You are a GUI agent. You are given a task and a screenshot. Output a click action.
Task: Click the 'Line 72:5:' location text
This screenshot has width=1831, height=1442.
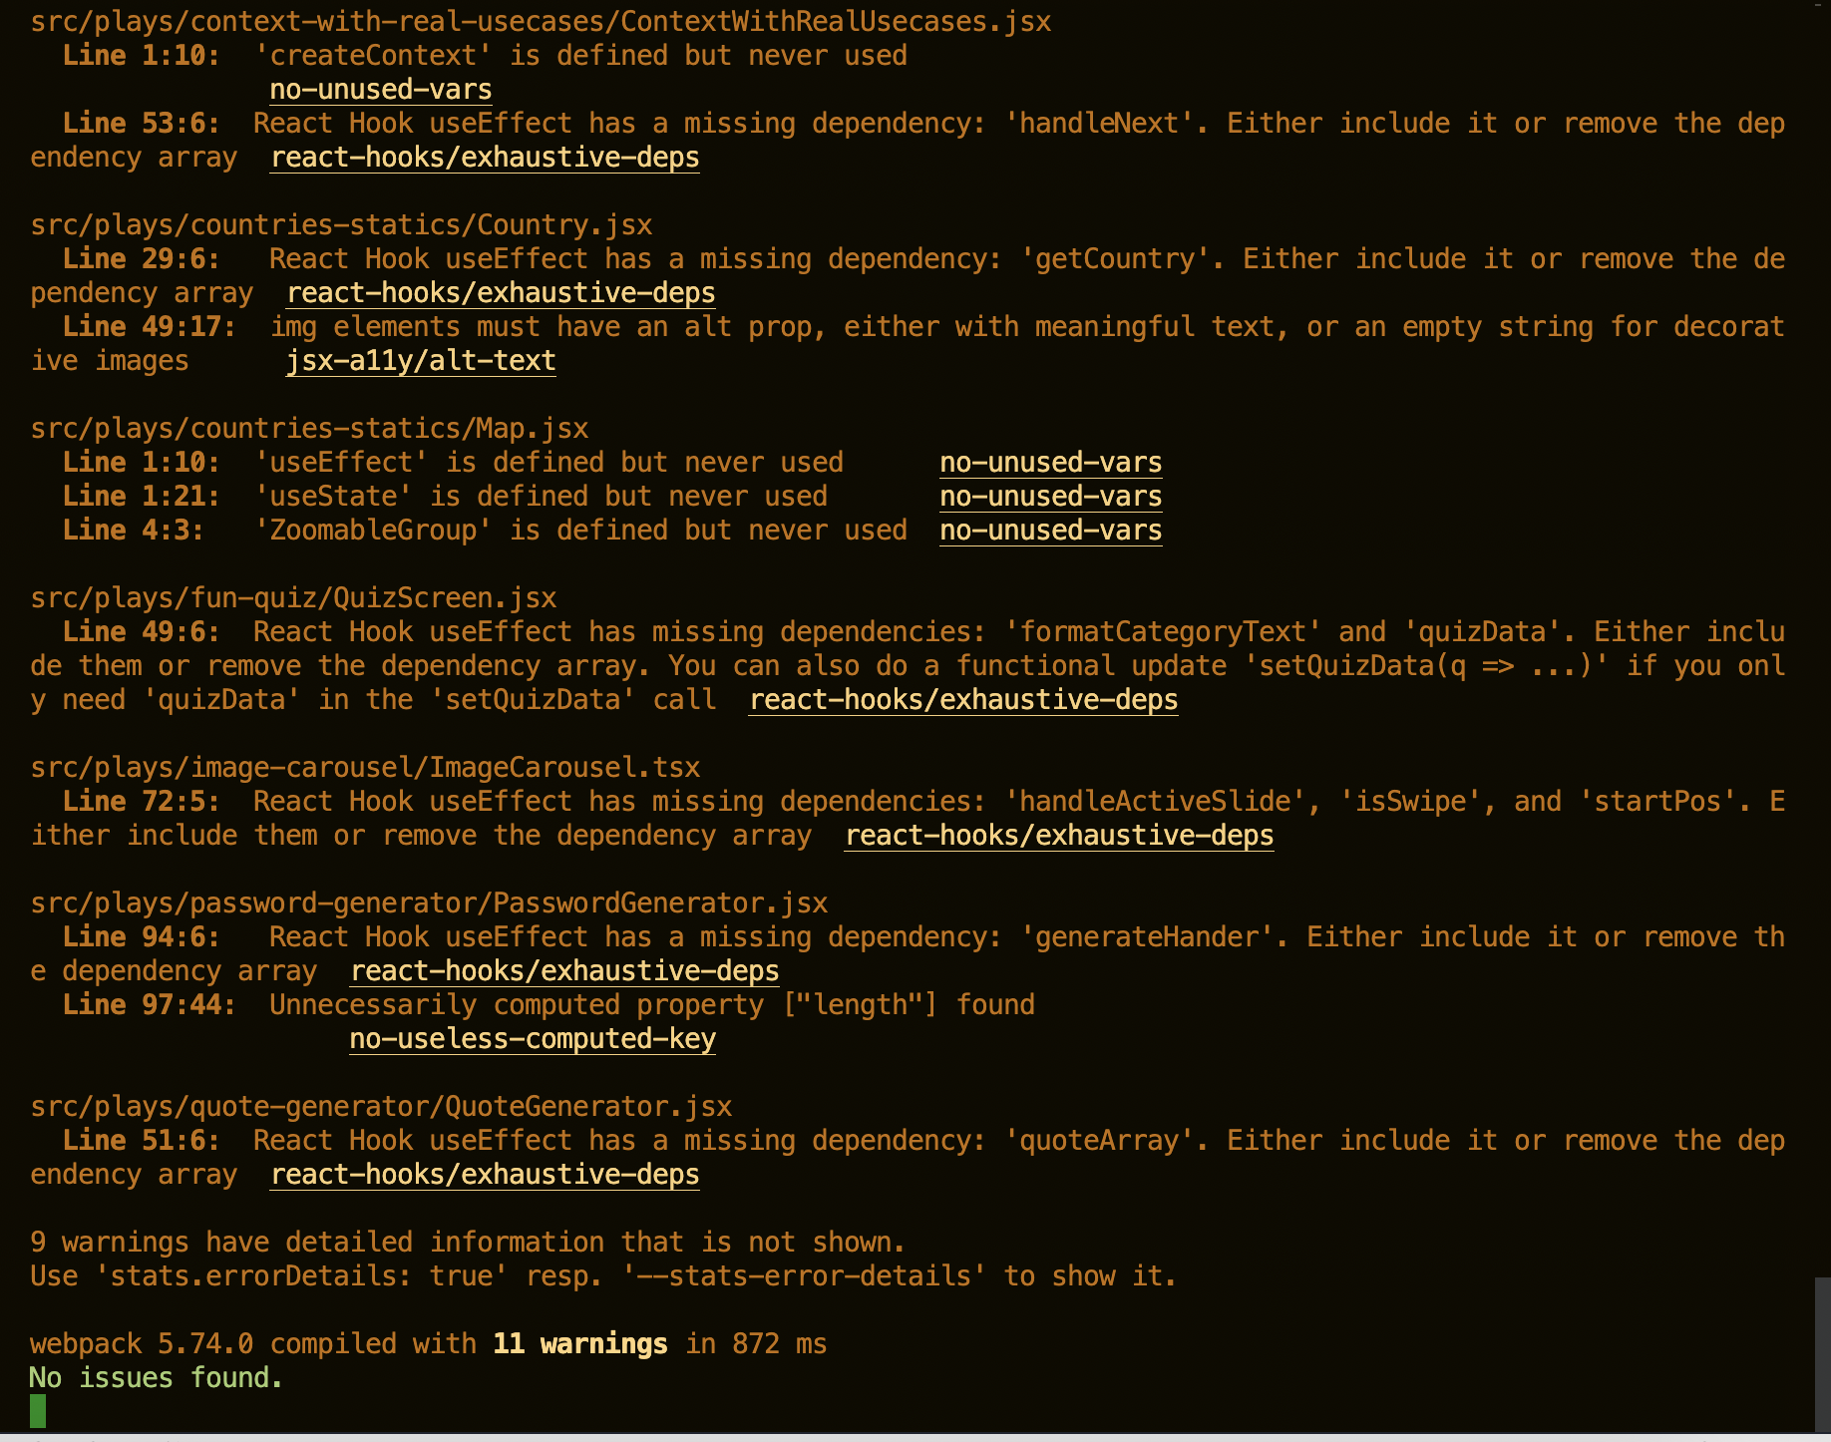tap(141, 802)
